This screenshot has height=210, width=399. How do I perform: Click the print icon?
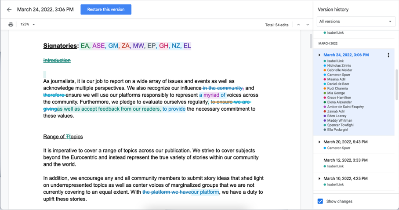pos(11,25)
